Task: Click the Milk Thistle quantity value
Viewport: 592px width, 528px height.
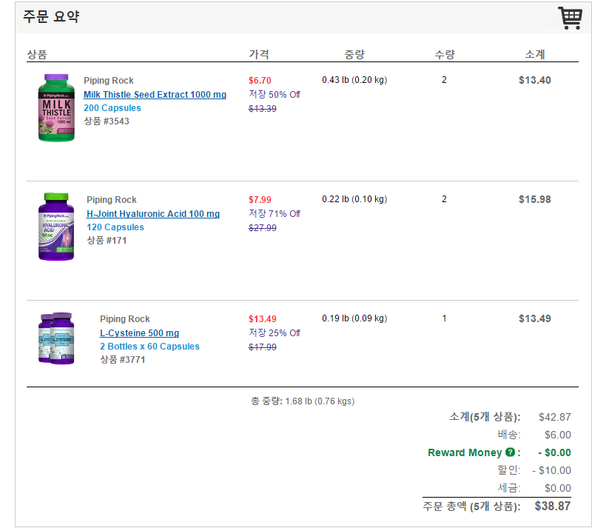Action: (444, 80)
